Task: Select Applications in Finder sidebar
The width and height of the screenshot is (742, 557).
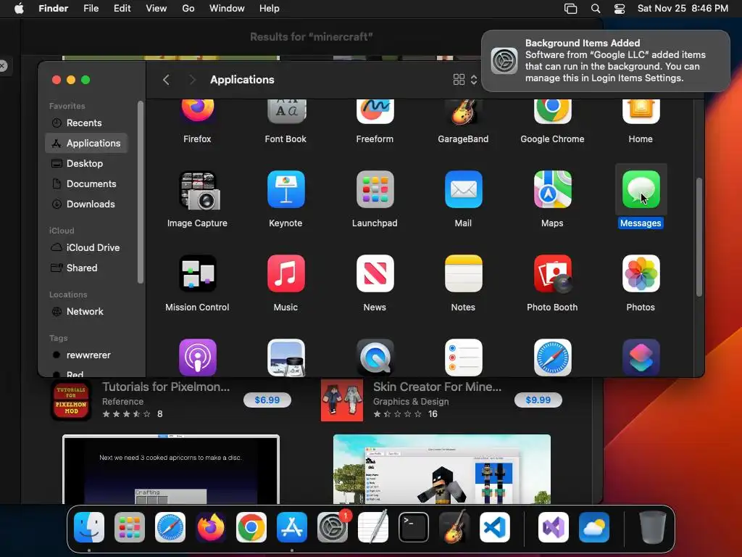Action: (86, 143)
